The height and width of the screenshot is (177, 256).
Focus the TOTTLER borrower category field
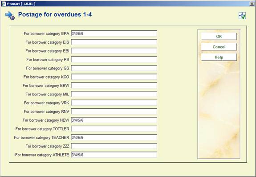(x=114, y=129)
